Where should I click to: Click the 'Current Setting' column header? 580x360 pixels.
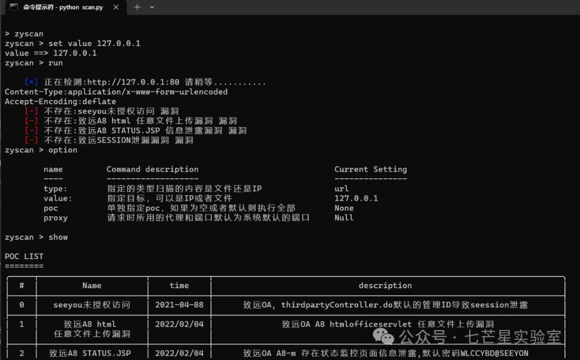(371, 170)
